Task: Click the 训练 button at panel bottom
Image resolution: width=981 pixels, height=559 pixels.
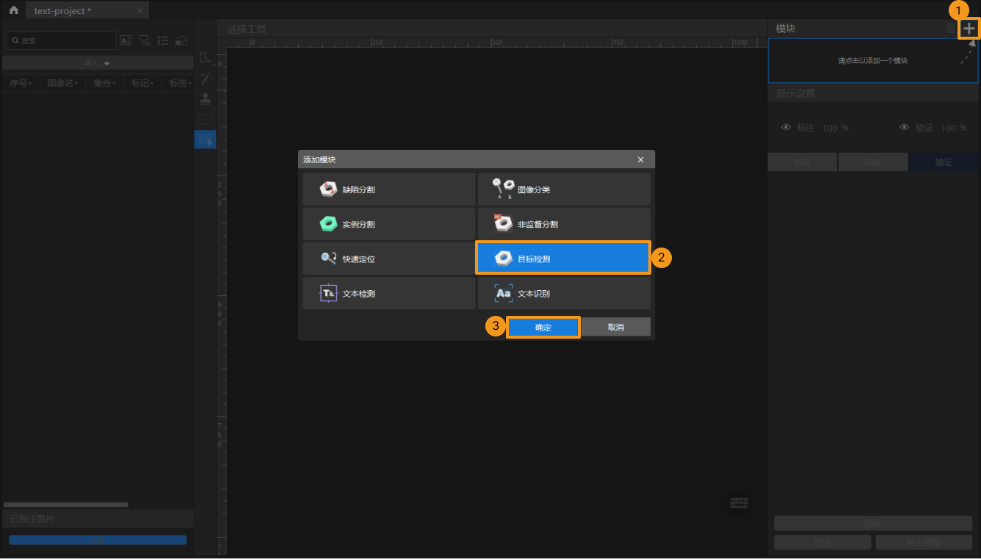Action: (873, 523)
